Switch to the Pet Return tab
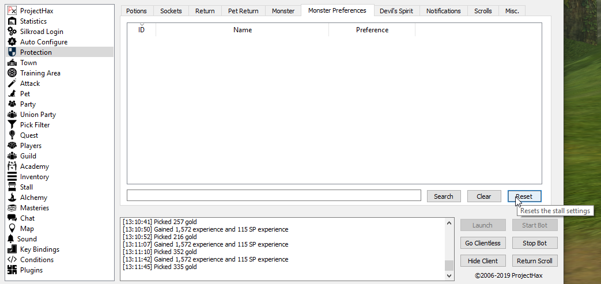Image resolution: width=601 pixels, height=284 pixels. coord(243,11)
